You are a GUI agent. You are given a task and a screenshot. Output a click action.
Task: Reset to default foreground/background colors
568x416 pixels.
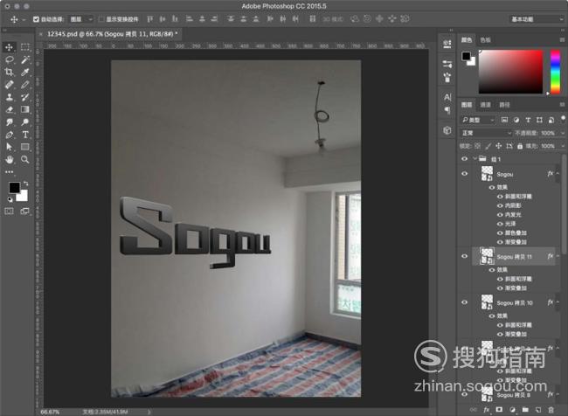tap(10, 199)
